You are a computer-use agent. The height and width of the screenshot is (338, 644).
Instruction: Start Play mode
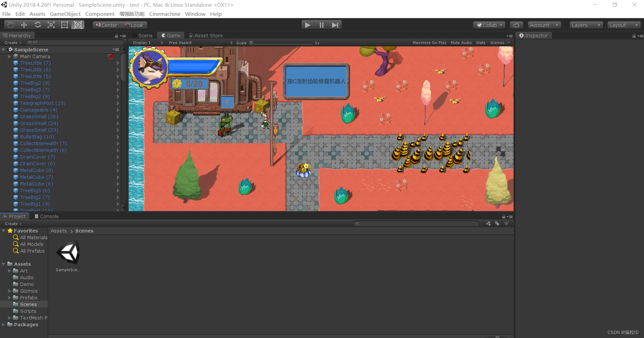pos(308,25)
